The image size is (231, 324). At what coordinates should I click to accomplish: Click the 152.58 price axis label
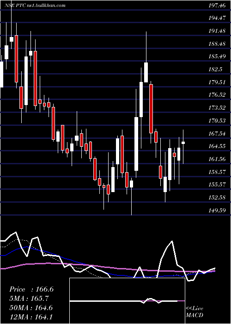click(x=217, y=197)
